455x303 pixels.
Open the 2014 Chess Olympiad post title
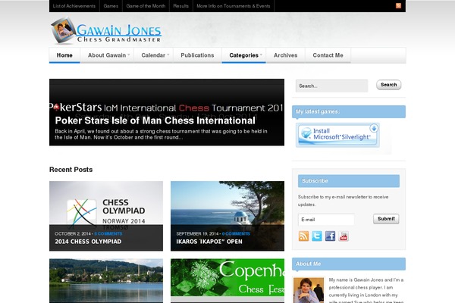(x=88, y=242)
